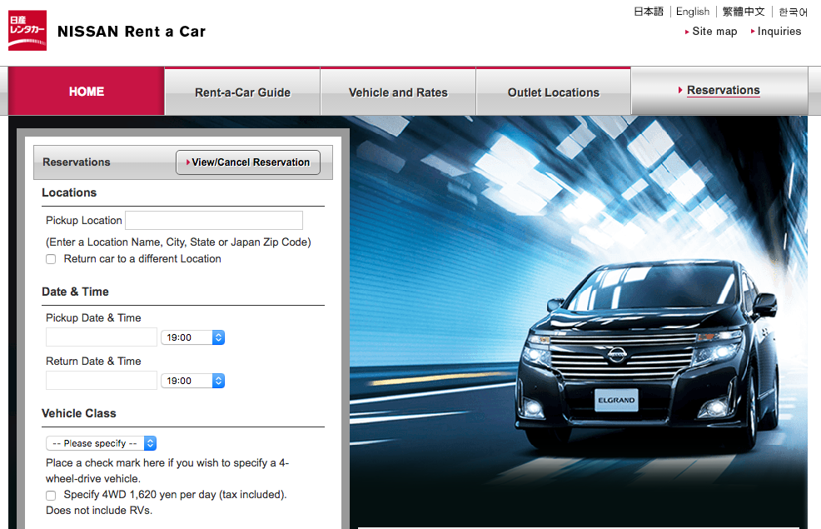The image size is (821, 529).
Task: Switch language to 한국어
Action: [793, 12]
